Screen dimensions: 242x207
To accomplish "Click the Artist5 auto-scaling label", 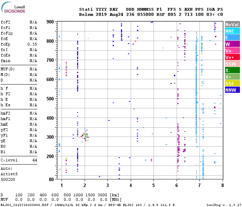I will [x=9, y=174].
